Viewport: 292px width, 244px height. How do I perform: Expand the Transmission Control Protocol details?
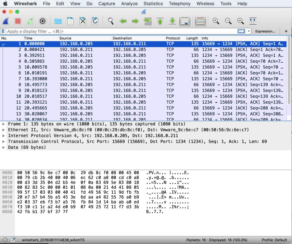click(4, 141)
